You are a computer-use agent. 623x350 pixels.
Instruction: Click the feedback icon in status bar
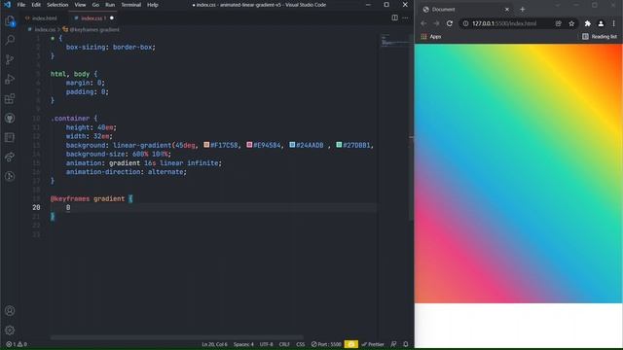pos(393,344)
